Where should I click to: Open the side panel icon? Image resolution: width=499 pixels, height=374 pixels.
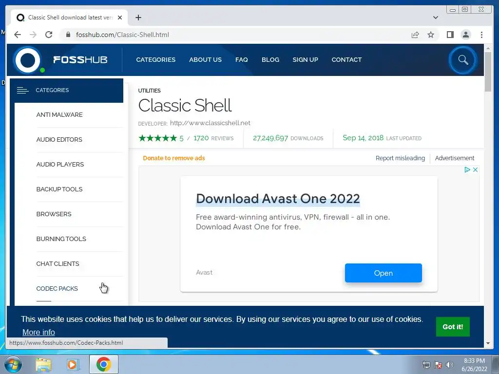coord(450,35)
